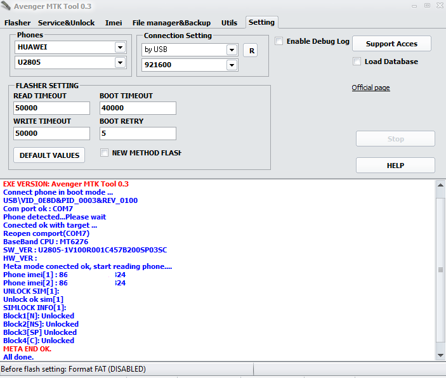Viewport: 446px width, 378px height.
Task: Click 'Block2[NS]: Unlocked' line
Action: click(x=41, y=324)
